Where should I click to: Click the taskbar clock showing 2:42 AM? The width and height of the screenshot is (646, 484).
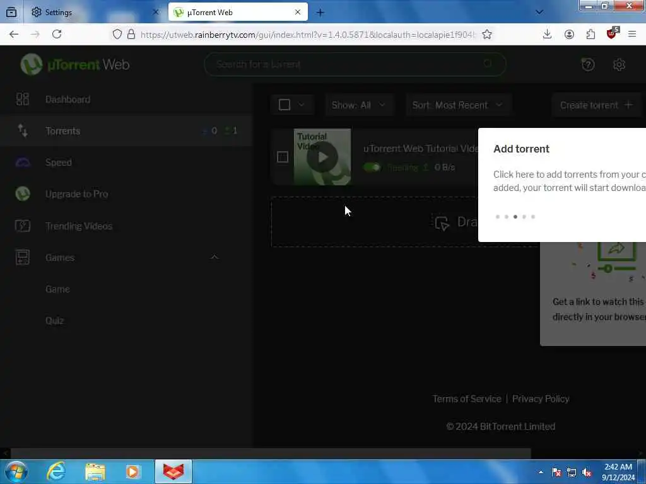[618, 471]
